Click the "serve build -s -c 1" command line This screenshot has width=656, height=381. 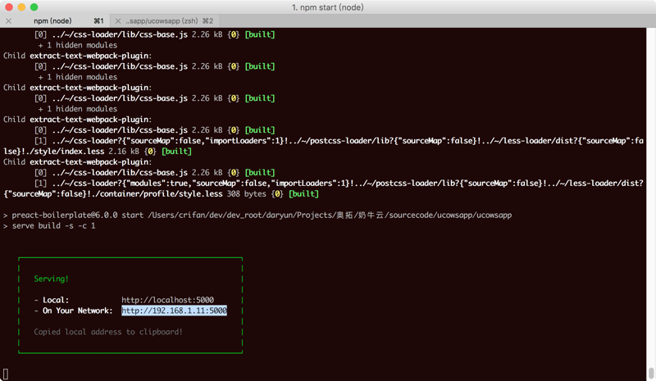(53, 225)
